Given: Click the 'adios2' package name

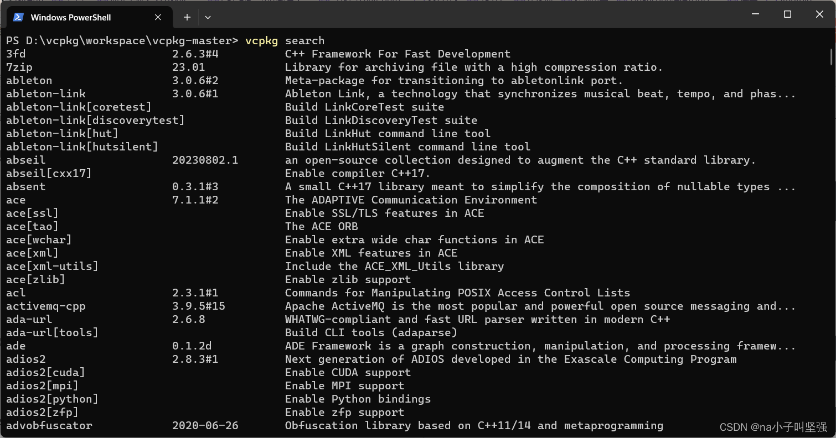Looking at the screenshot, I should point(26,359).
